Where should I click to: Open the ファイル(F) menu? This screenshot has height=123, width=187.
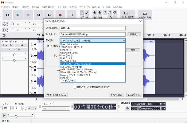(5, 7)
